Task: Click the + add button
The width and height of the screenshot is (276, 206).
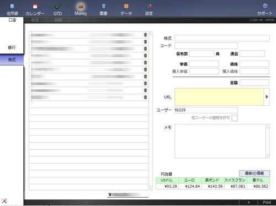Action: coord(248,202)
